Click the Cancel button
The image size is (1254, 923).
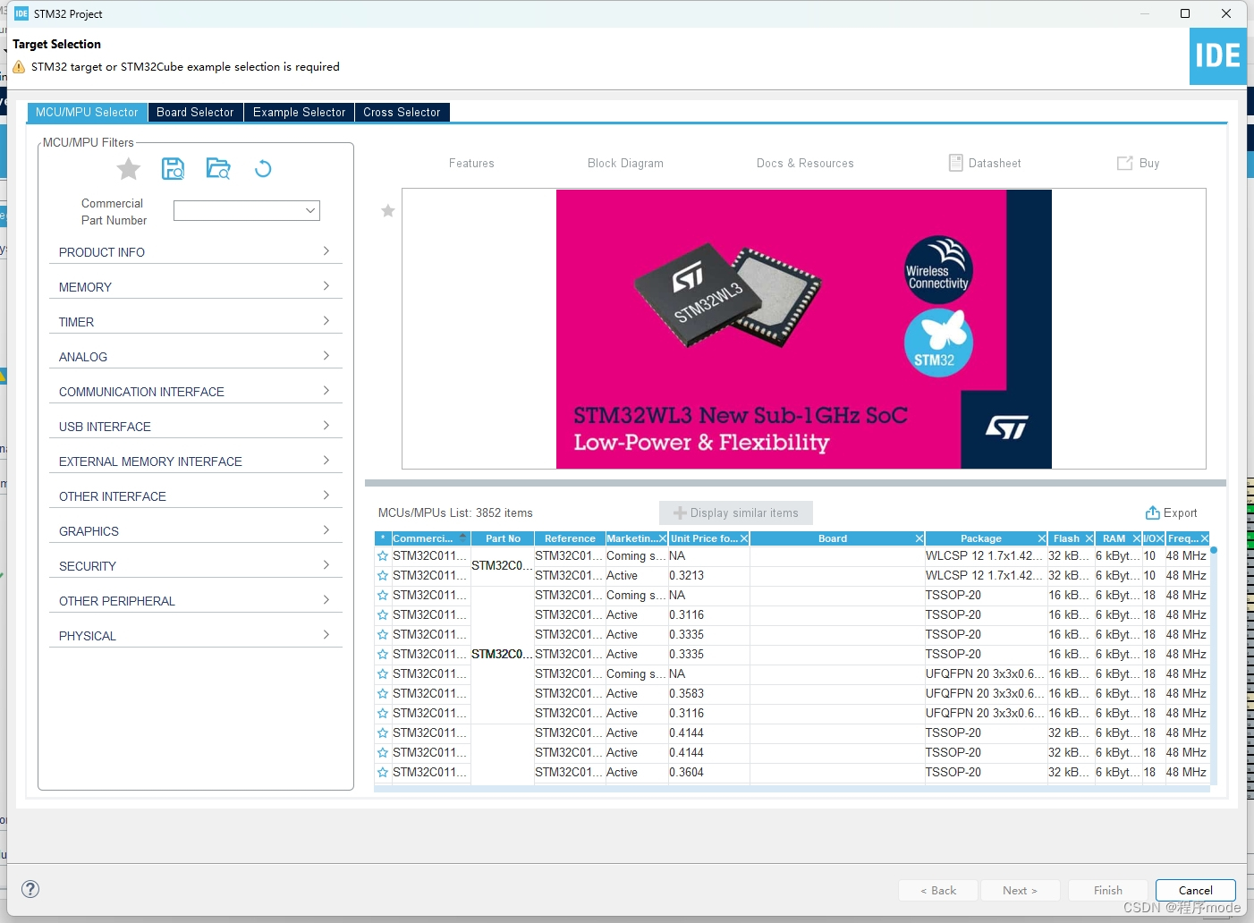click(1196, 890)
